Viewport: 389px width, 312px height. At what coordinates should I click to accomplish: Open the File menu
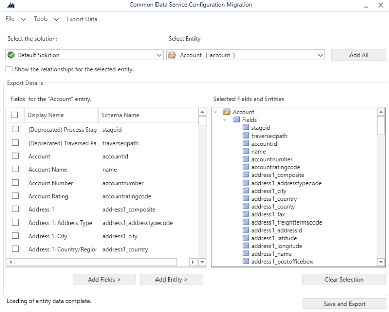coord(15,19)
